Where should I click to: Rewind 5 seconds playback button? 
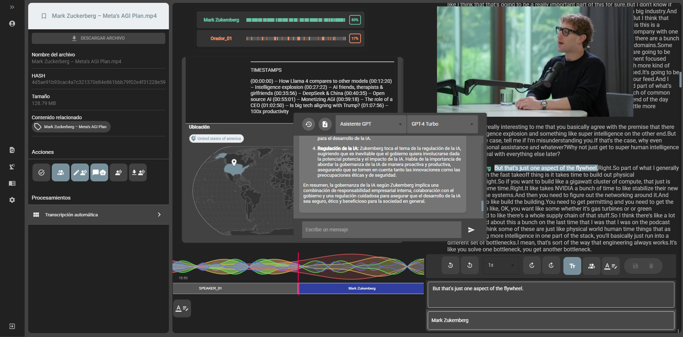click(470, 266)
